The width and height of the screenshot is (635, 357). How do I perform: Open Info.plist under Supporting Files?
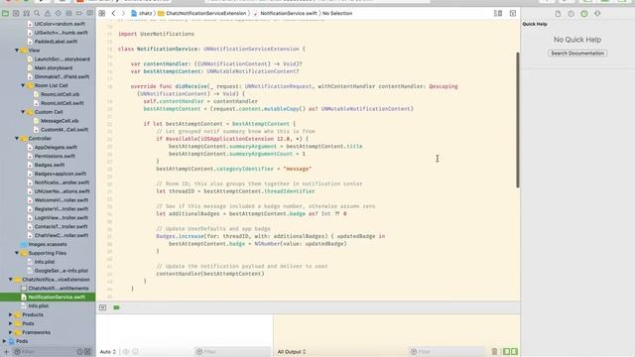44,262
